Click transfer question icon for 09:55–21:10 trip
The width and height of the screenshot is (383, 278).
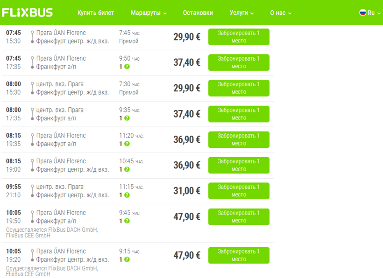[127, 195]
